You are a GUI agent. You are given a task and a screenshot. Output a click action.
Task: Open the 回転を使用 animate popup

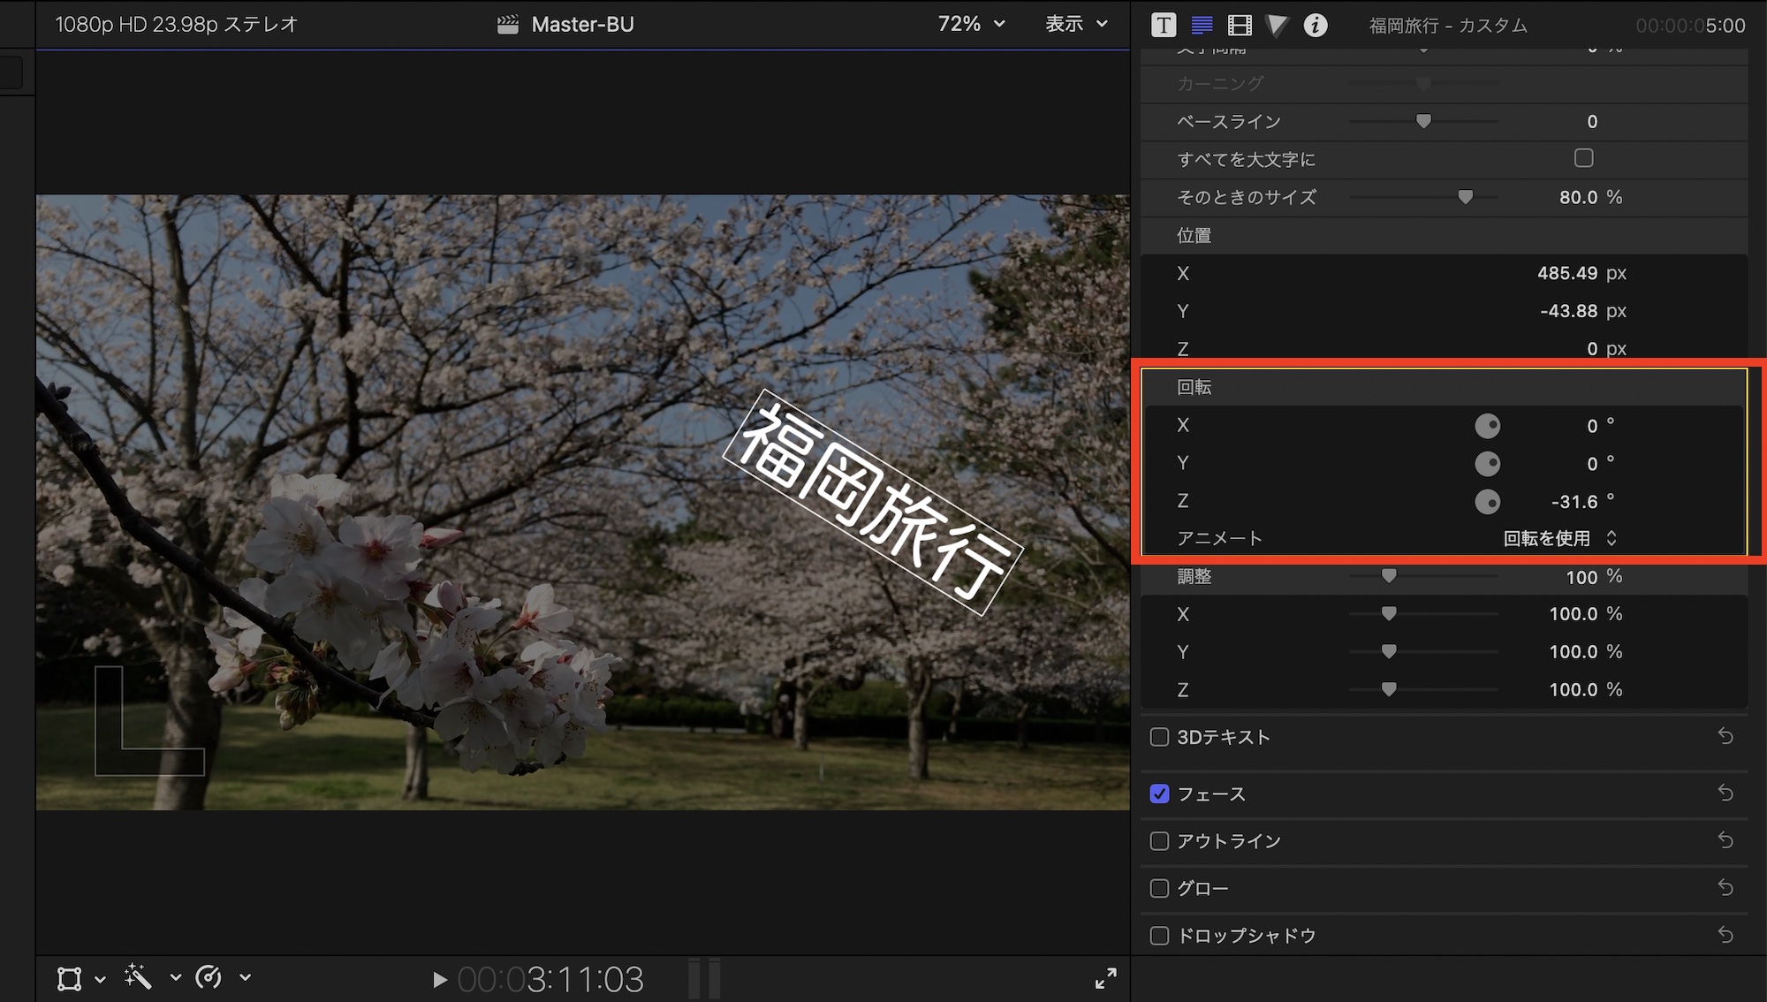pos(1559,538)
